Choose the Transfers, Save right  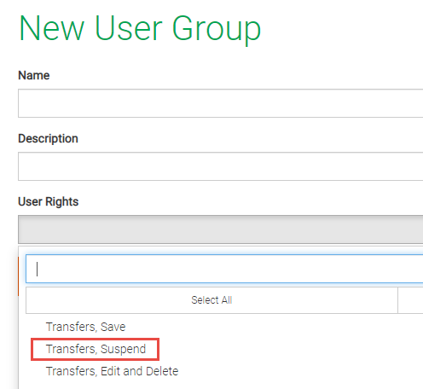[85, 327]
